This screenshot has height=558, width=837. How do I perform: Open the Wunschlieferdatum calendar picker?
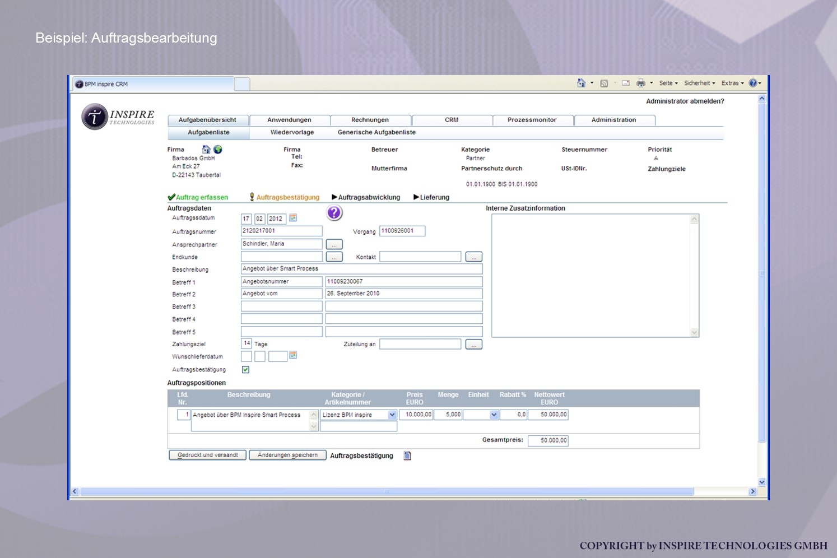(293, 355)
